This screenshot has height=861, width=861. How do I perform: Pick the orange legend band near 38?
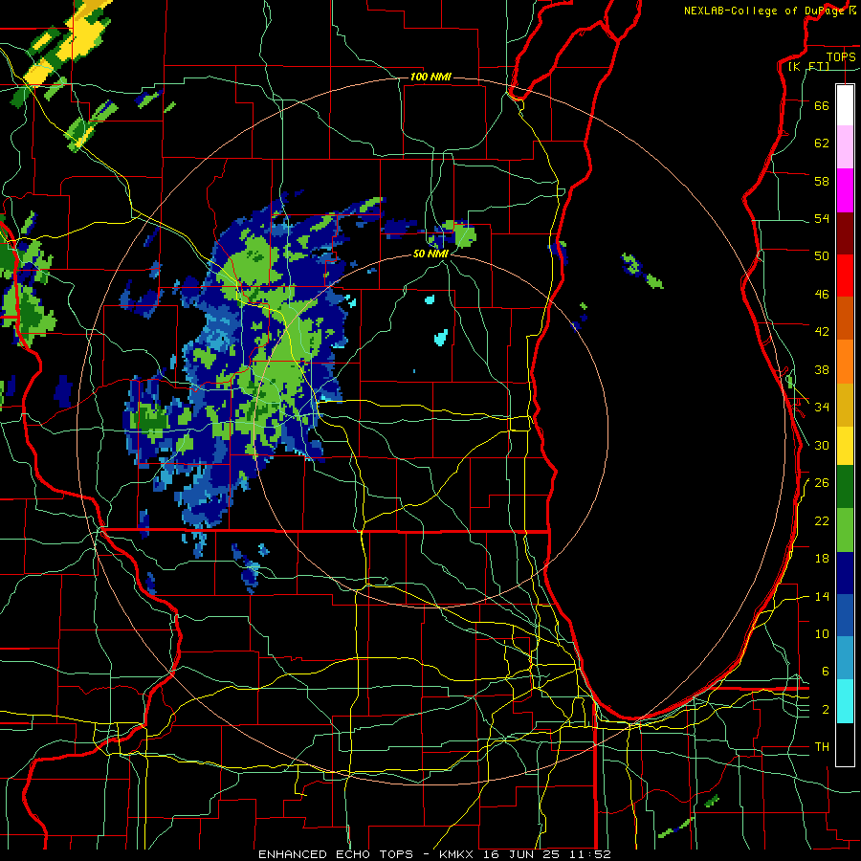coord(845,362)
